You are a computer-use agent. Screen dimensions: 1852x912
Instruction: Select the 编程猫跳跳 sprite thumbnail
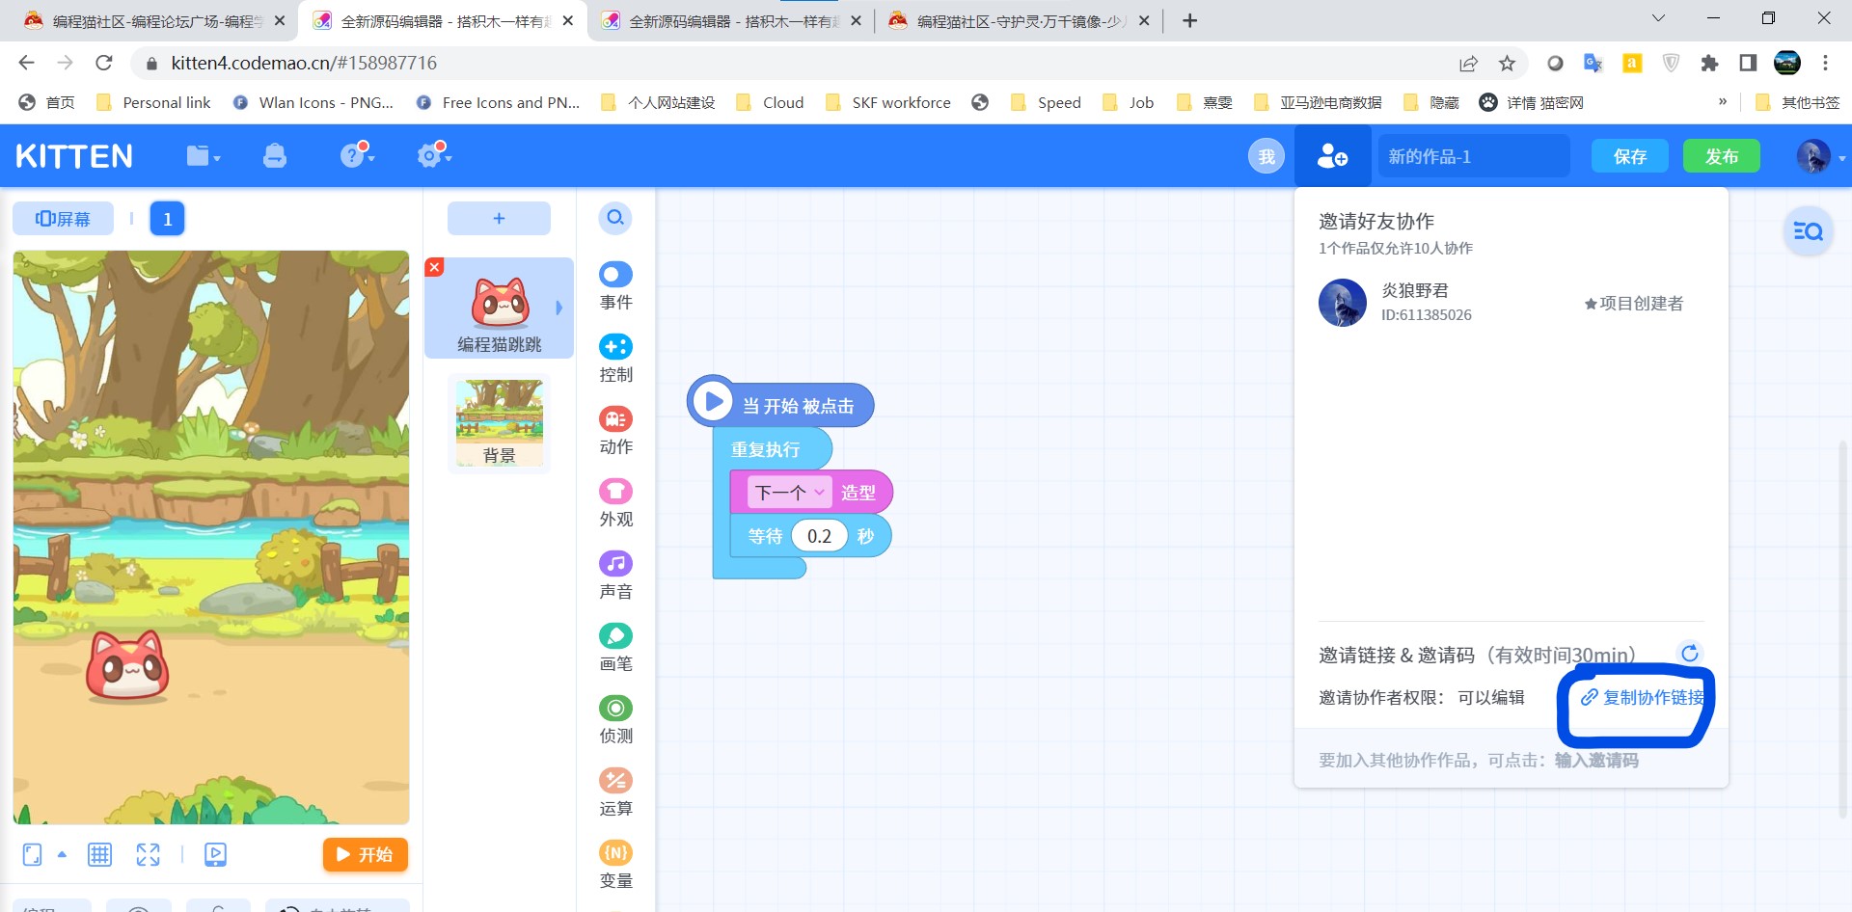[x=499, y=308]
